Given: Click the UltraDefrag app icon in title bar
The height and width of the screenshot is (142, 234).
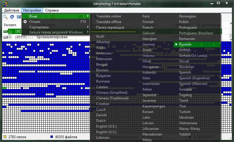Looking at the screenshot, I should [5, 4].
